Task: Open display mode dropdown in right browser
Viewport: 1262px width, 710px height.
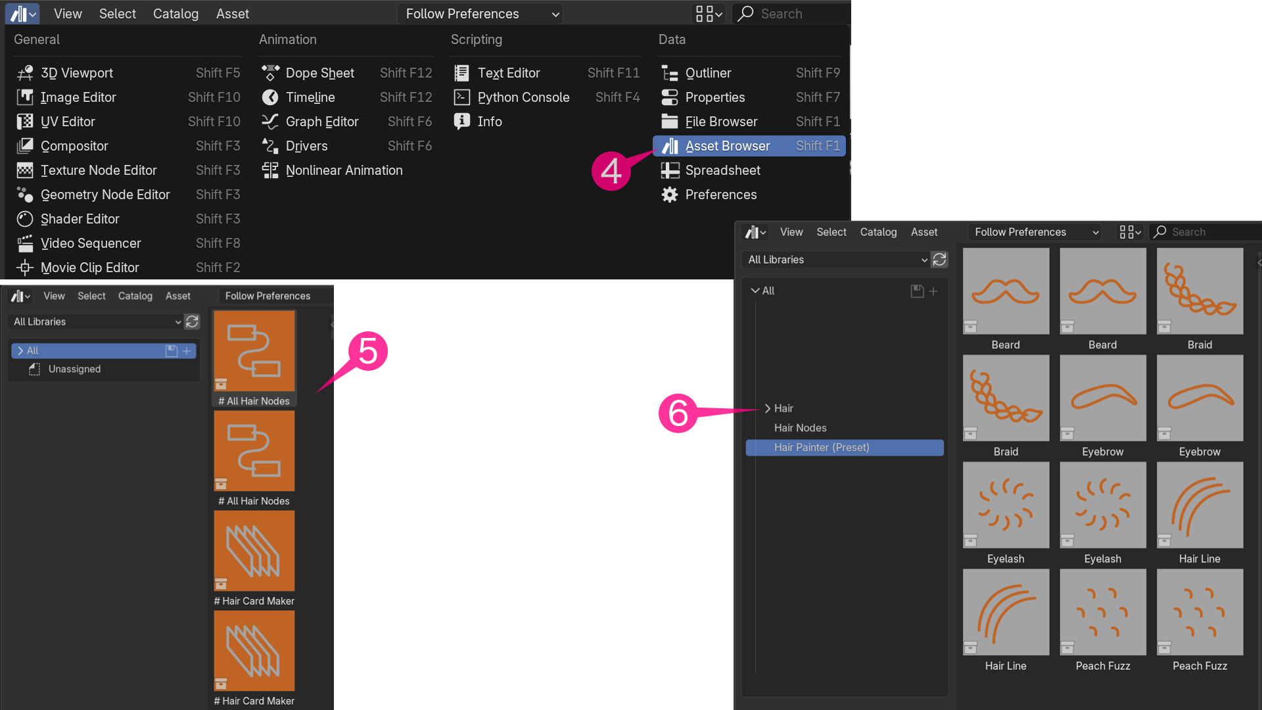Action: tap(1130, 232)
